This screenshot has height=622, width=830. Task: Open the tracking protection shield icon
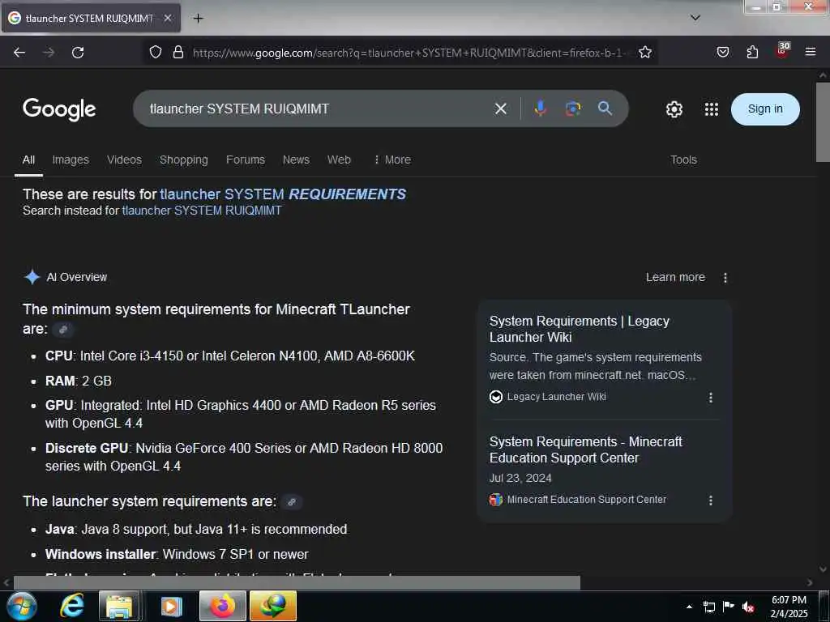pos(155,53)
